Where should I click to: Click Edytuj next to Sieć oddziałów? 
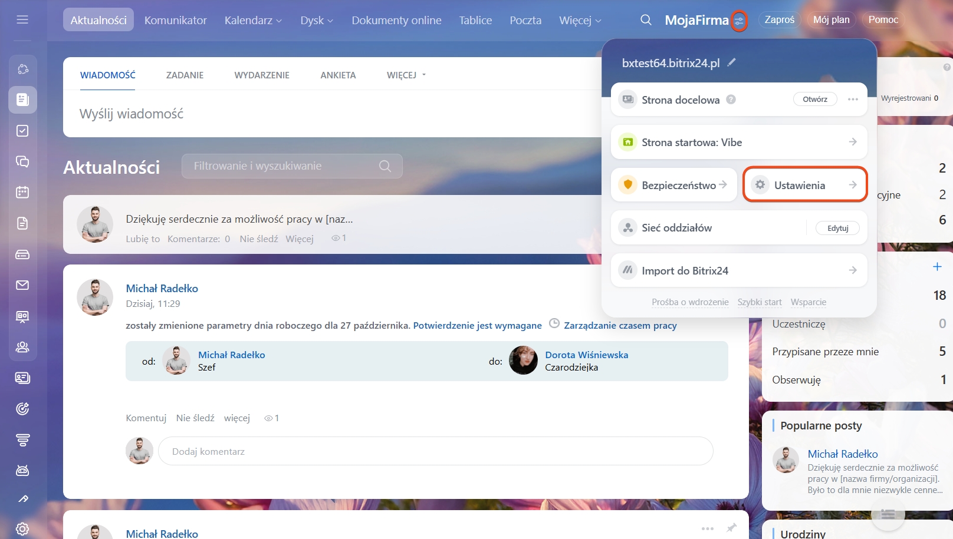[x=837, y=228]
